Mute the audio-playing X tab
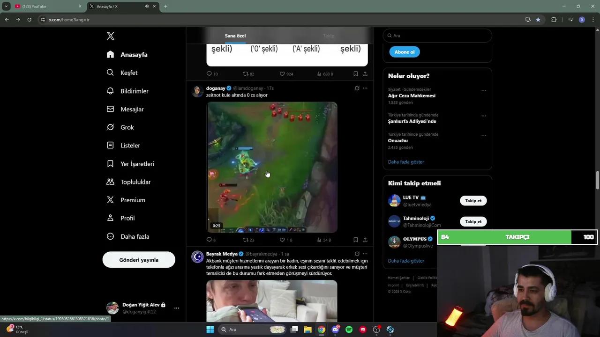This screenshot has width=600, height=337. coord(147,7)
